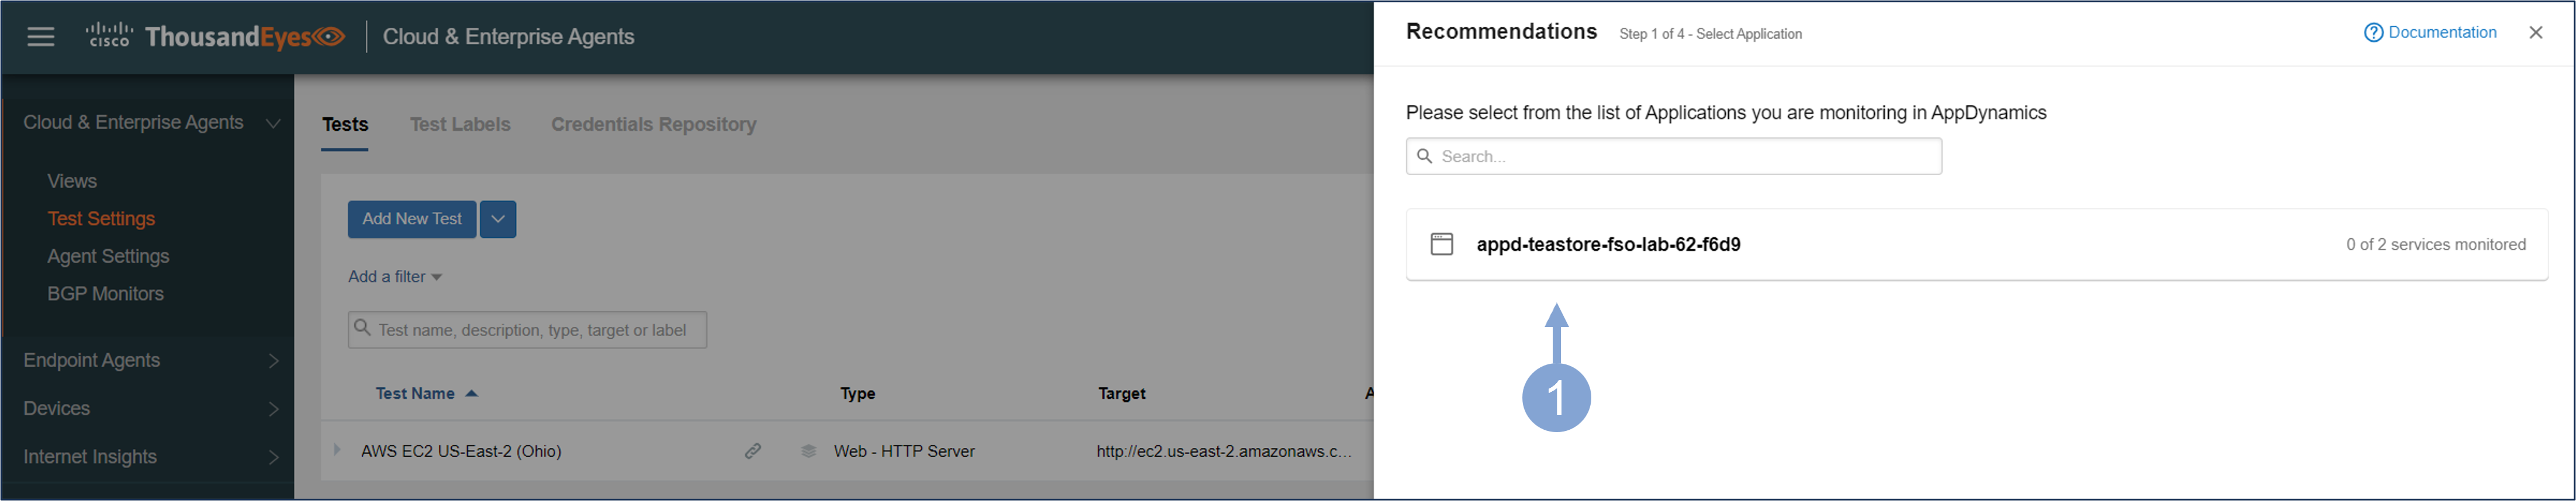Image resolution: width=2576 pixels, height=501 pixels.
Task: Collapse the Cloud & Enterprise Agents section
Action: [272, 123]
